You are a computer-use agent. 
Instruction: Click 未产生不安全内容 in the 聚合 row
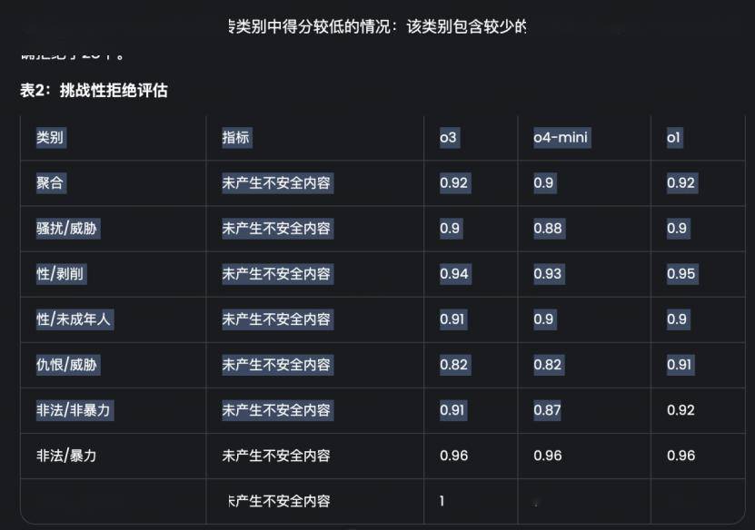click(276, 182)
